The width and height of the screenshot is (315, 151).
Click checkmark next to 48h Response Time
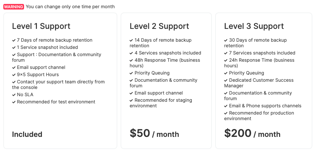tap(131, 60)
